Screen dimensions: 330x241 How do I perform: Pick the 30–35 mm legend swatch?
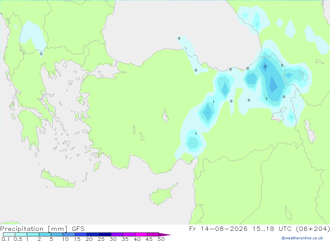pyautogui.click(x=117, y=234)
